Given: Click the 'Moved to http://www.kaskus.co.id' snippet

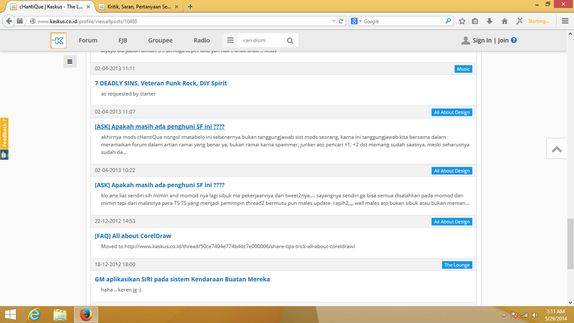Looking at the screenshot, I should 228,246.
